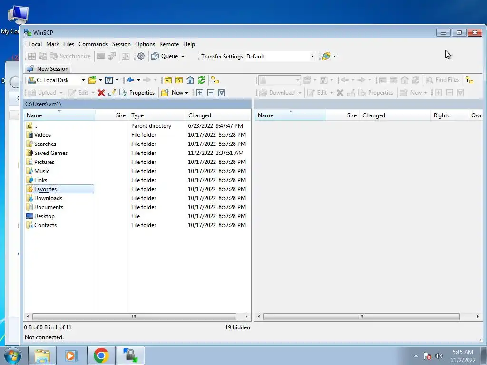Screen dimensions: 487x365
Task: Click the New Session tab
Action: click(48, 68)
